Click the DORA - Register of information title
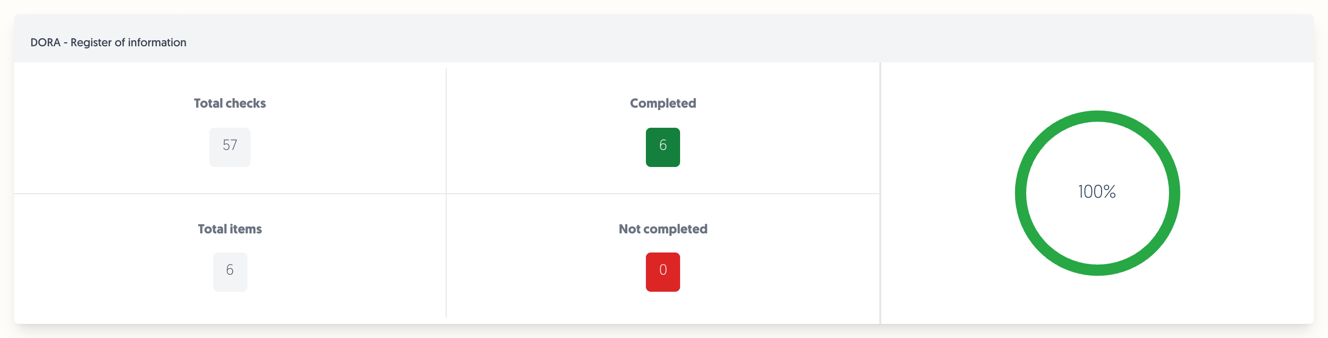This screenshot has height=338, width=1328. pos(108,42)
